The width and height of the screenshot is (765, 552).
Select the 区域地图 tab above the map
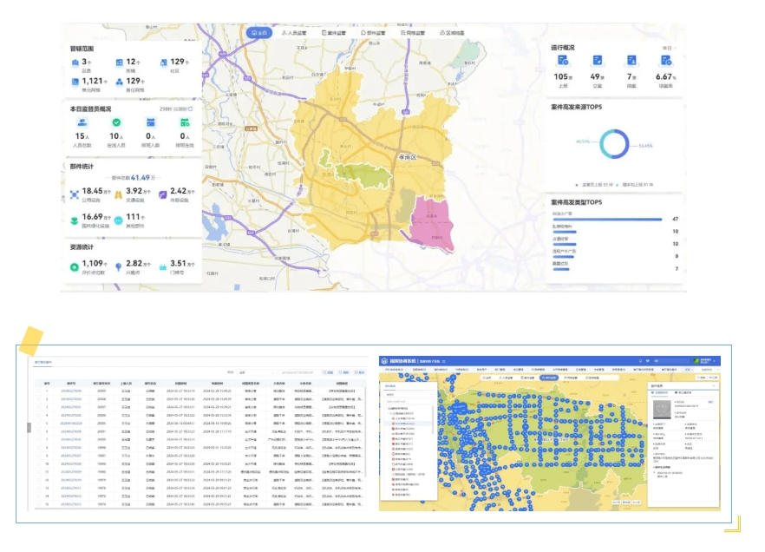tap(452, 33)
